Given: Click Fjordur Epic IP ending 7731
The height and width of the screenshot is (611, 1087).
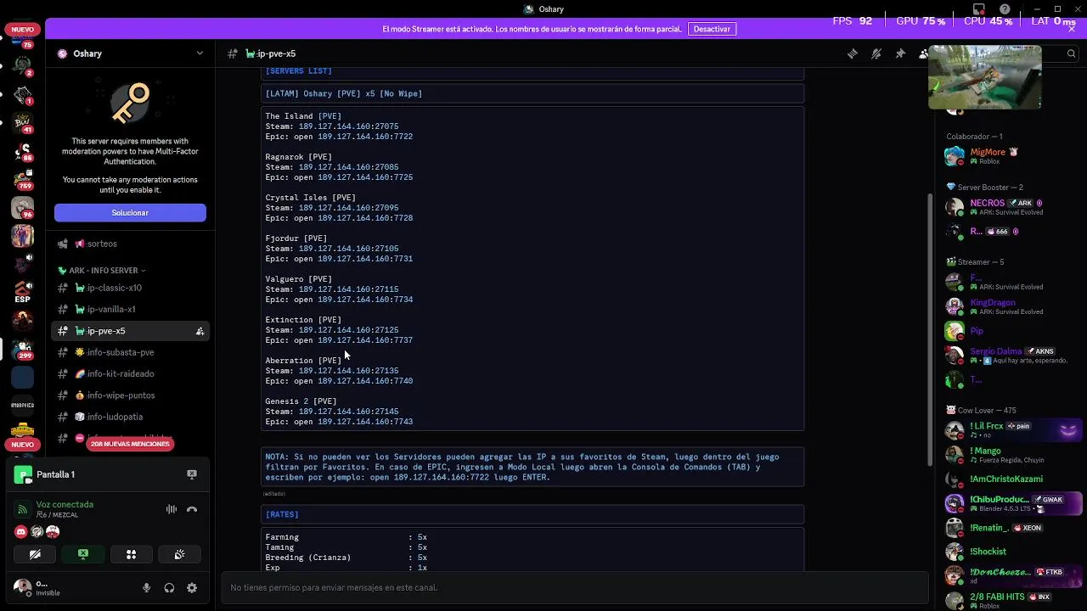Looking at the screenshot, I should click(365, 259).
